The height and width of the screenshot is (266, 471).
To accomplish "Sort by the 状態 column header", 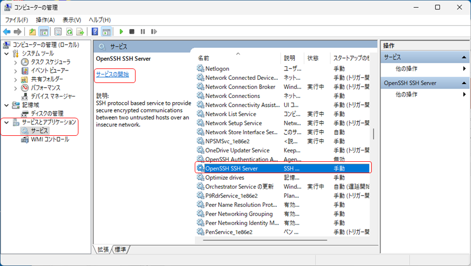I will 313,58.
